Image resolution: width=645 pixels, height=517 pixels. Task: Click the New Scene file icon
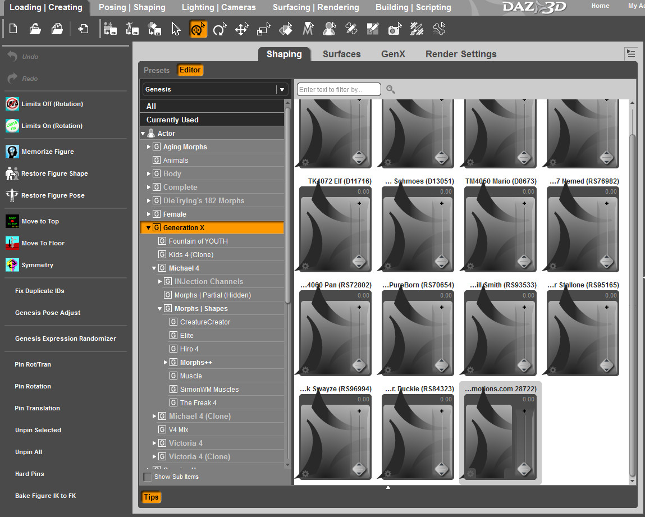(13, 29)
